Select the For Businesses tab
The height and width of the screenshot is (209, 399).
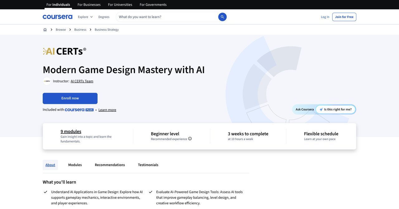[89, 5]
